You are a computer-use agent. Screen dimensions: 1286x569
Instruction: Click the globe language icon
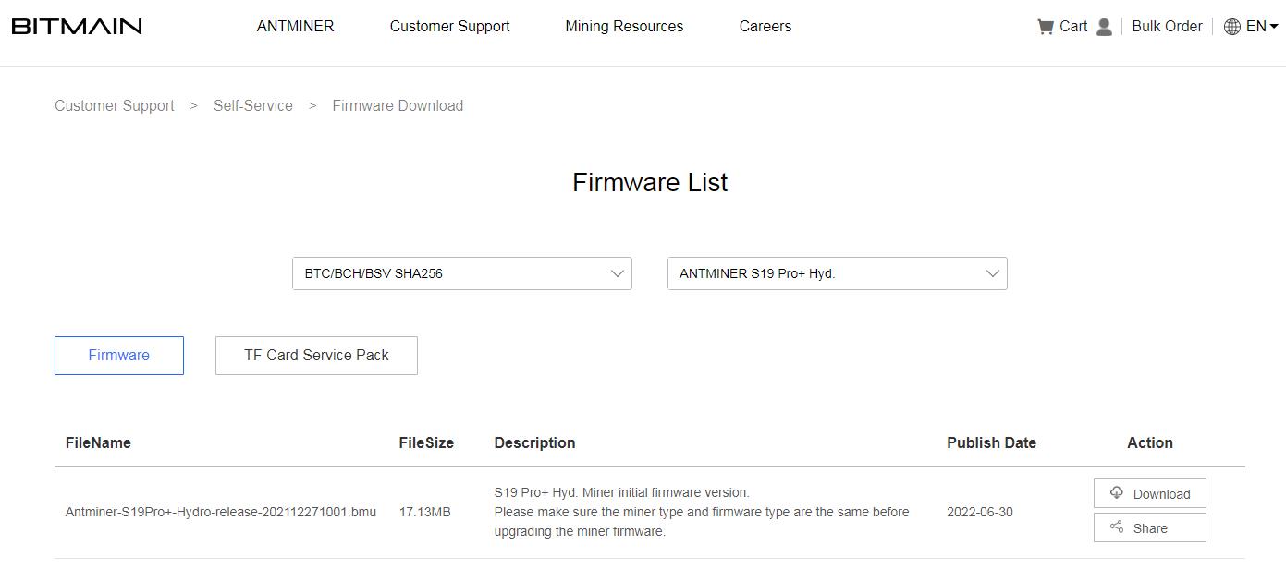point(1231,27)
